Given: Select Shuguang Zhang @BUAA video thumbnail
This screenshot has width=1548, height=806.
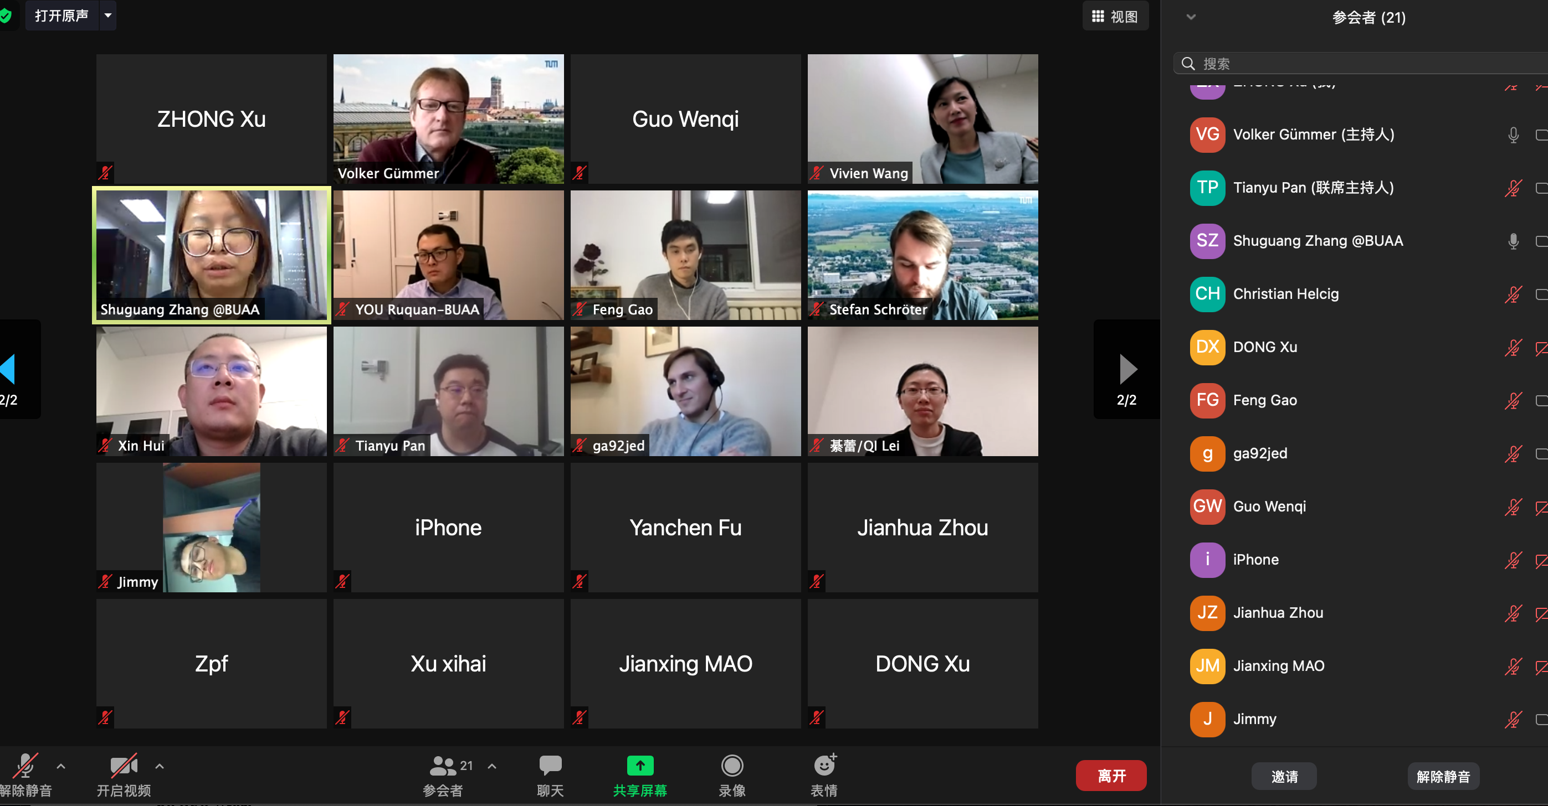Looking at the screenshot, I should coord(212,255).
